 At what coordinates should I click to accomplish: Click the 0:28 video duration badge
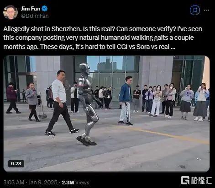tap(16, 164)
